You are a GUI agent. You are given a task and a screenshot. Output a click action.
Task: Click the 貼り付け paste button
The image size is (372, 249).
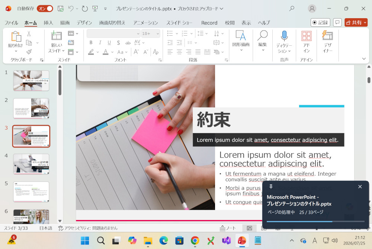pos(16,42)
